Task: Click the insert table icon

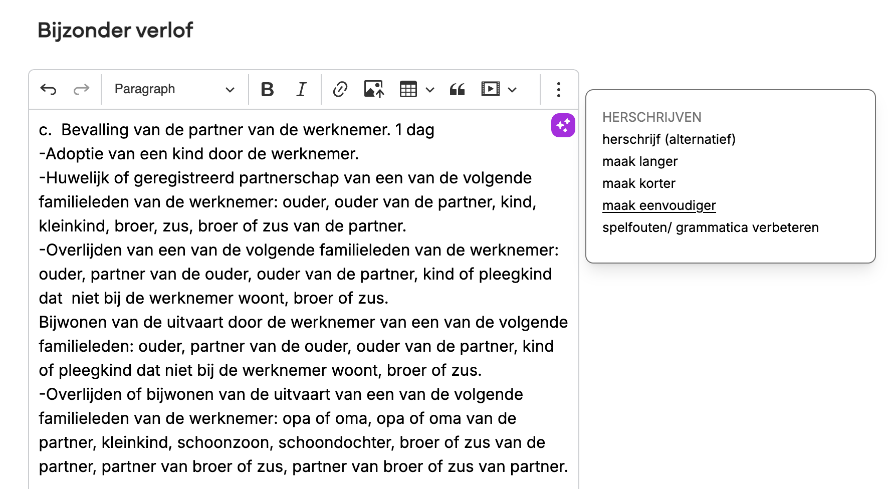Action: coord(408,89)
